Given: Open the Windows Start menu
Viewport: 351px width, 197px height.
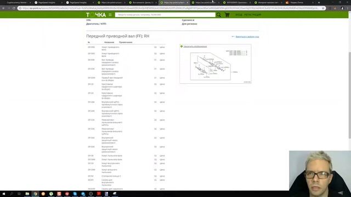Looking at the screenshot, I should coord(4,194).
